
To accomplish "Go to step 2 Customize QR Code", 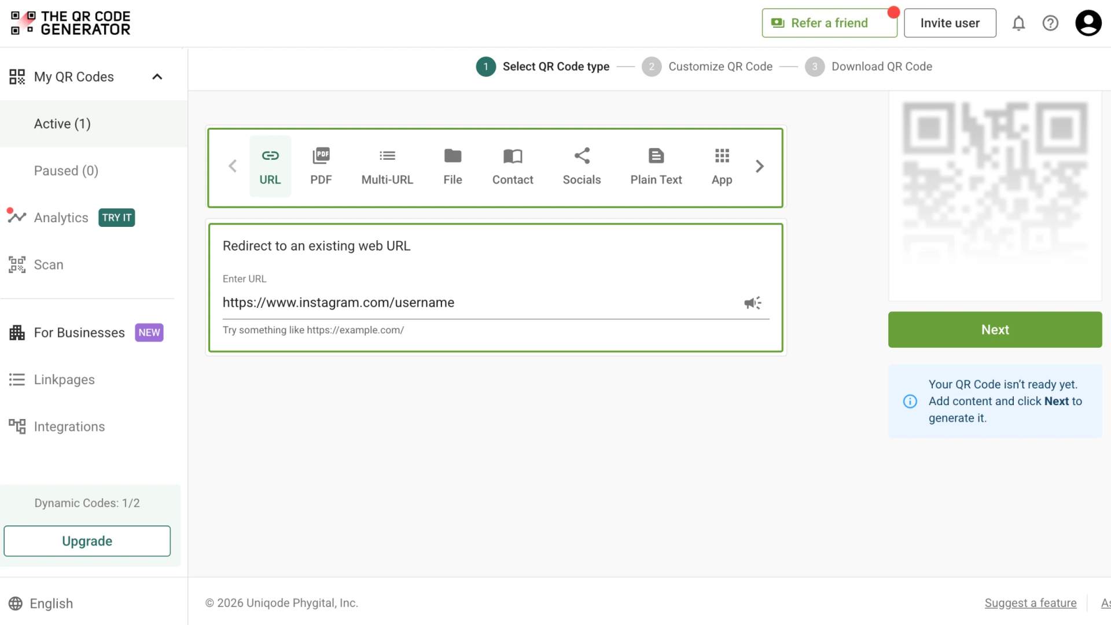I will [707, 67].
